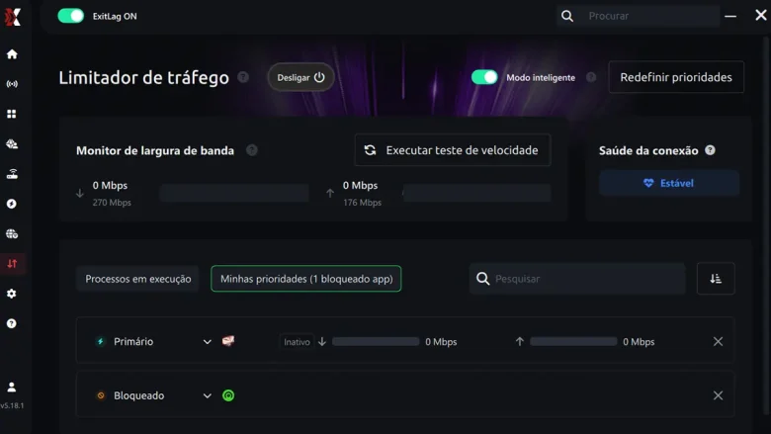
Task: Click the Pesquisar search field
Action: [x=585, y=279]
